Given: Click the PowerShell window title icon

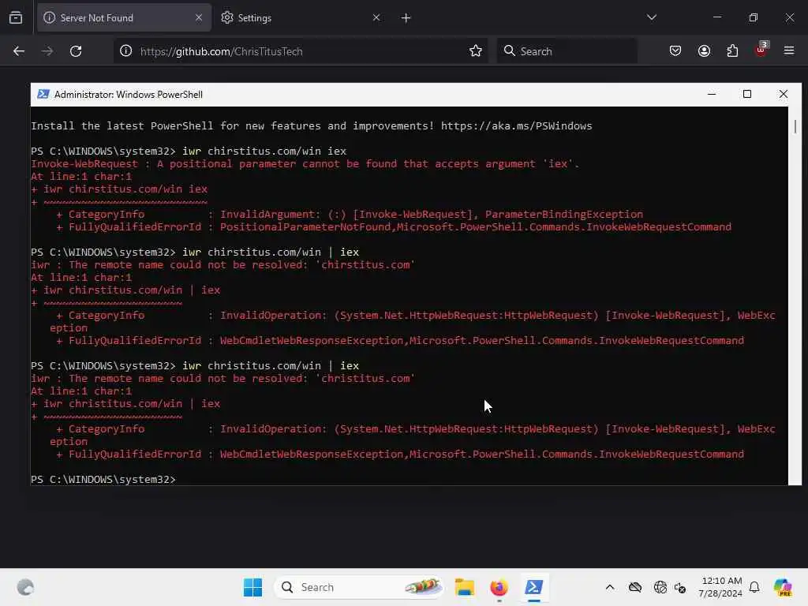Looking at the screenshot, I should click(x=43, y=95).
